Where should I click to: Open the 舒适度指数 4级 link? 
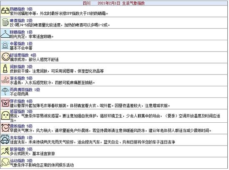coord(23,55)
